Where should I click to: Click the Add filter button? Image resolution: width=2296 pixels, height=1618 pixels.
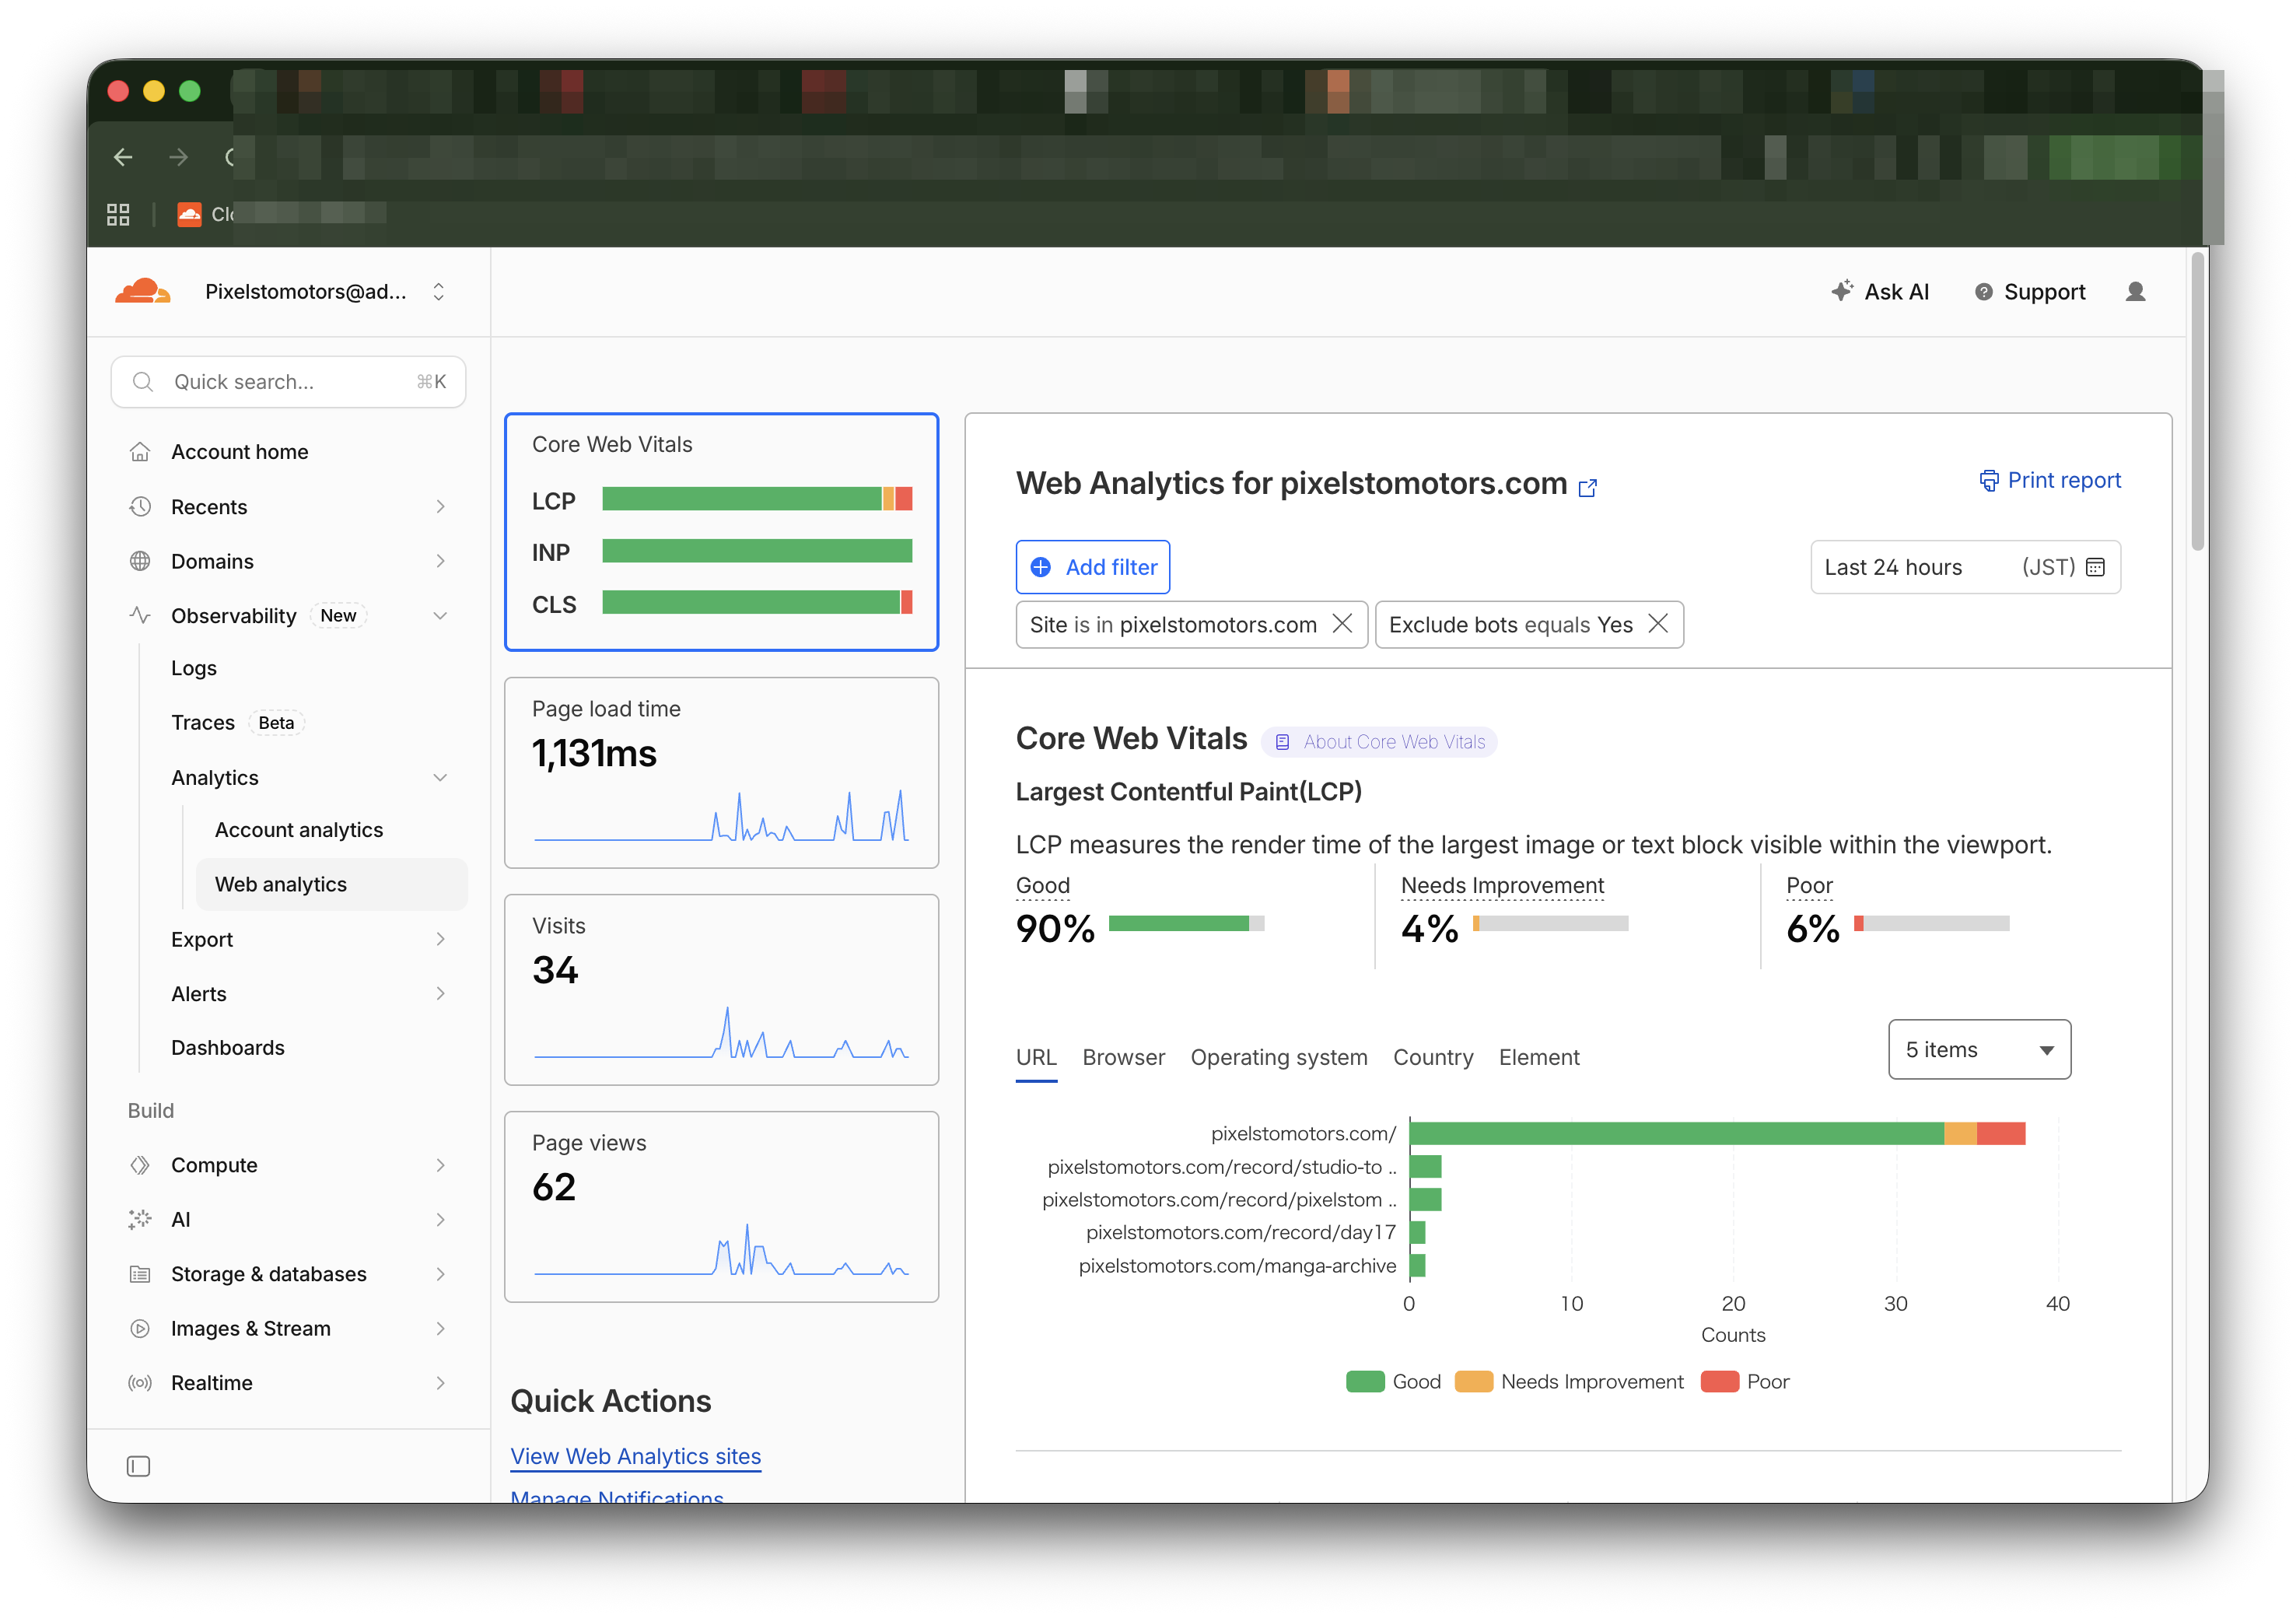point(1092,567)
